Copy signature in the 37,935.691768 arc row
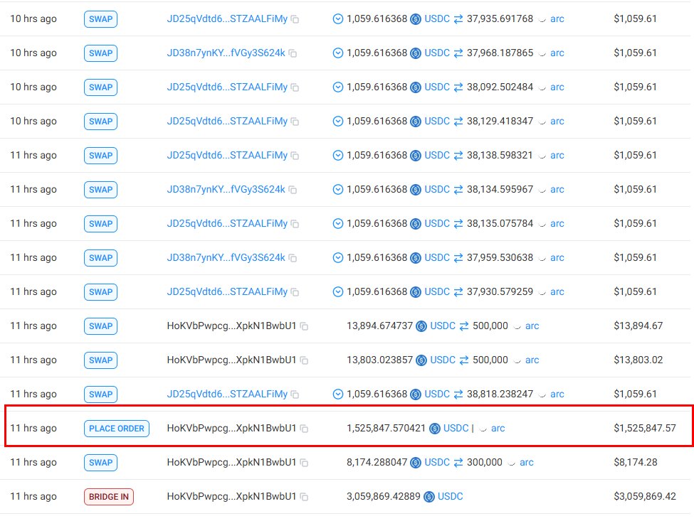694x521 pixels. [295, 19]
